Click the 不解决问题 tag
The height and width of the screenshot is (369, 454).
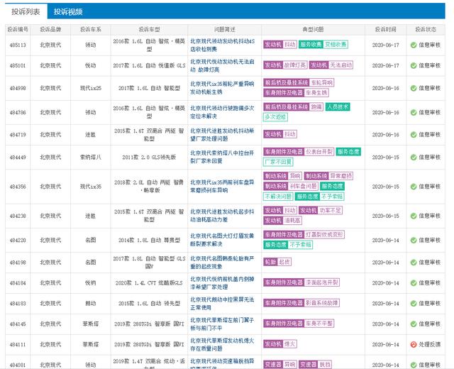[x=278, y=197]
